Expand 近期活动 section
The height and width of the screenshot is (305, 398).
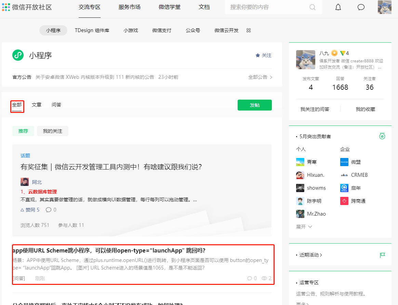point(311,255)
